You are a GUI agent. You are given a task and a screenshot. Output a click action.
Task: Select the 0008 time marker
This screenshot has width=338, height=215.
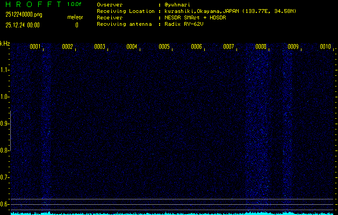tap(261, 47)
